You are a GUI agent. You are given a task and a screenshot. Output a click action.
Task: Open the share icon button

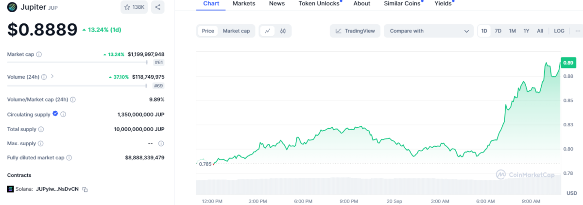coord(157,7)
